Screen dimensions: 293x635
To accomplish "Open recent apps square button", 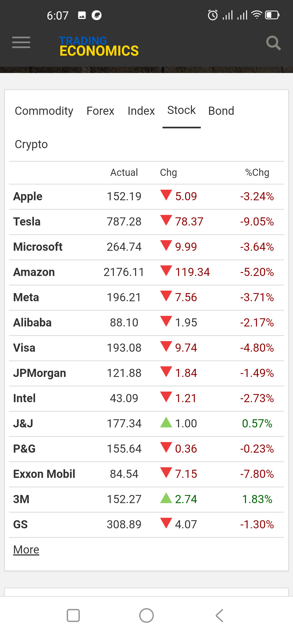I will click(x=73, y=615).
